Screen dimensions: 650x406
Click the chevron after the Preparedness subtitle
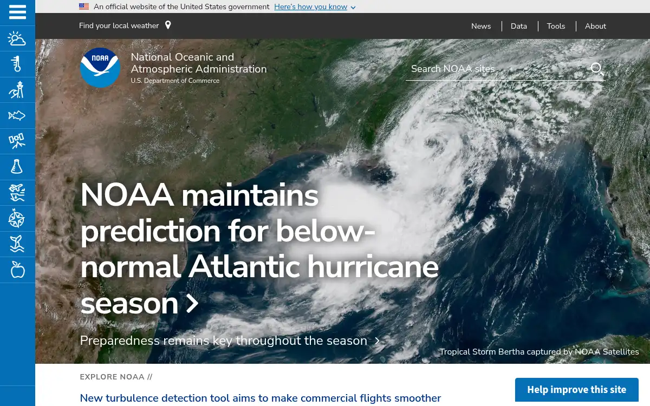pyautogui.click(x=378, y=341)
